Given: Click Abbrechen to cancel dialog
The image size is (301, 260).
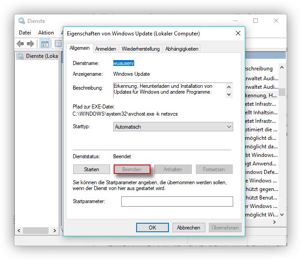Looking at the screenshot, I should tap(189, 227).
